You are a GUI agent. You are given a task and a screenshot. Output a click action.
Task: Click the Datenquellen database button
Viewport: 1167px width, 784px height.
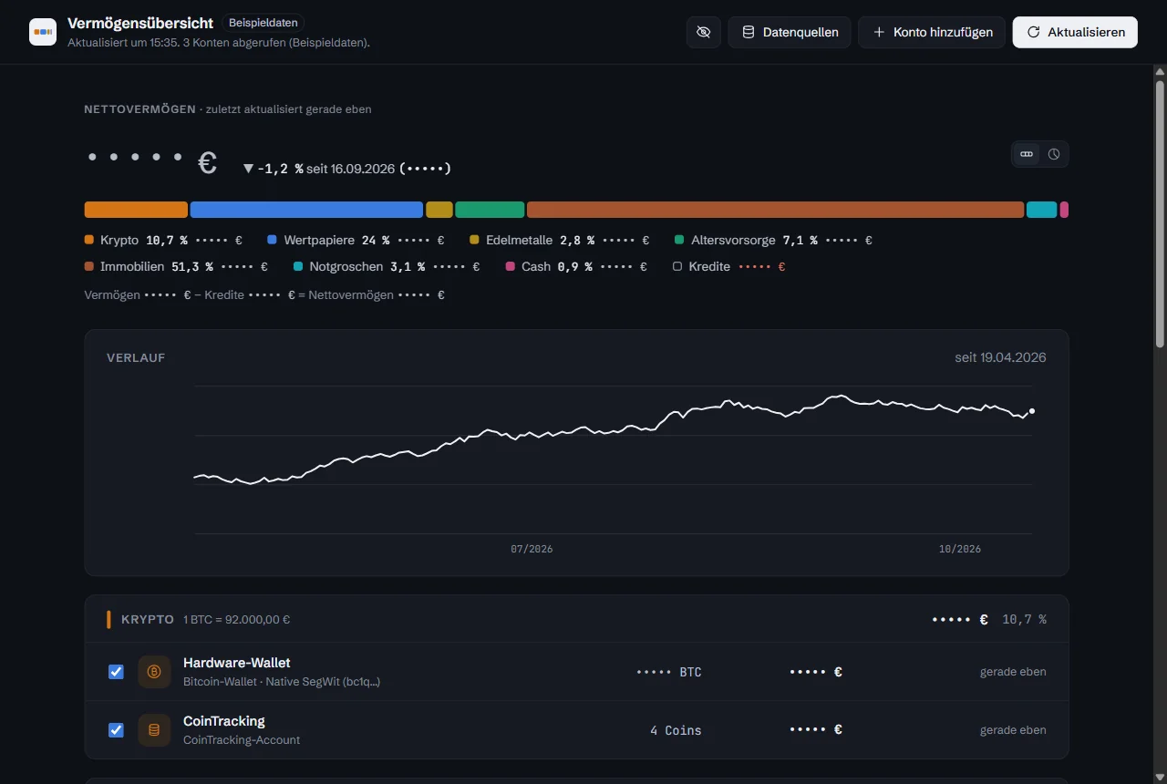(x=790, y=32)
